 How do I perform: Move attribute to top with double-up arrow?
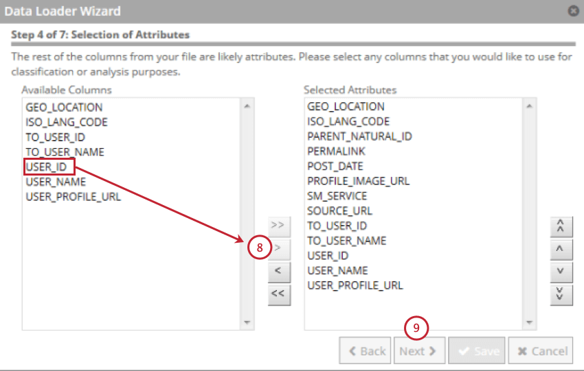click(x=561, y=225)
